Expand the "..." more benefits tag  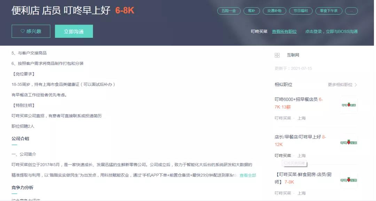(x=351, y=11)
